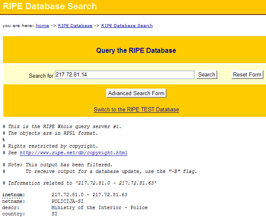
Task: Select the netname value POLICIJA-SI
Action: pyautogui.click(x=67, y=201)
